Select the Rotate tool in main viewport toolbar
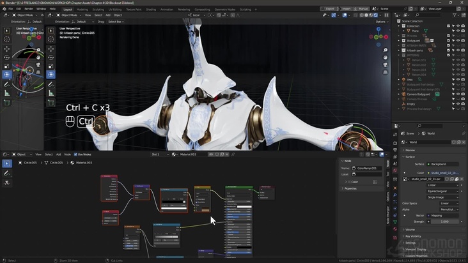Viewport: 468px width, 263px height. pos(51,57)
